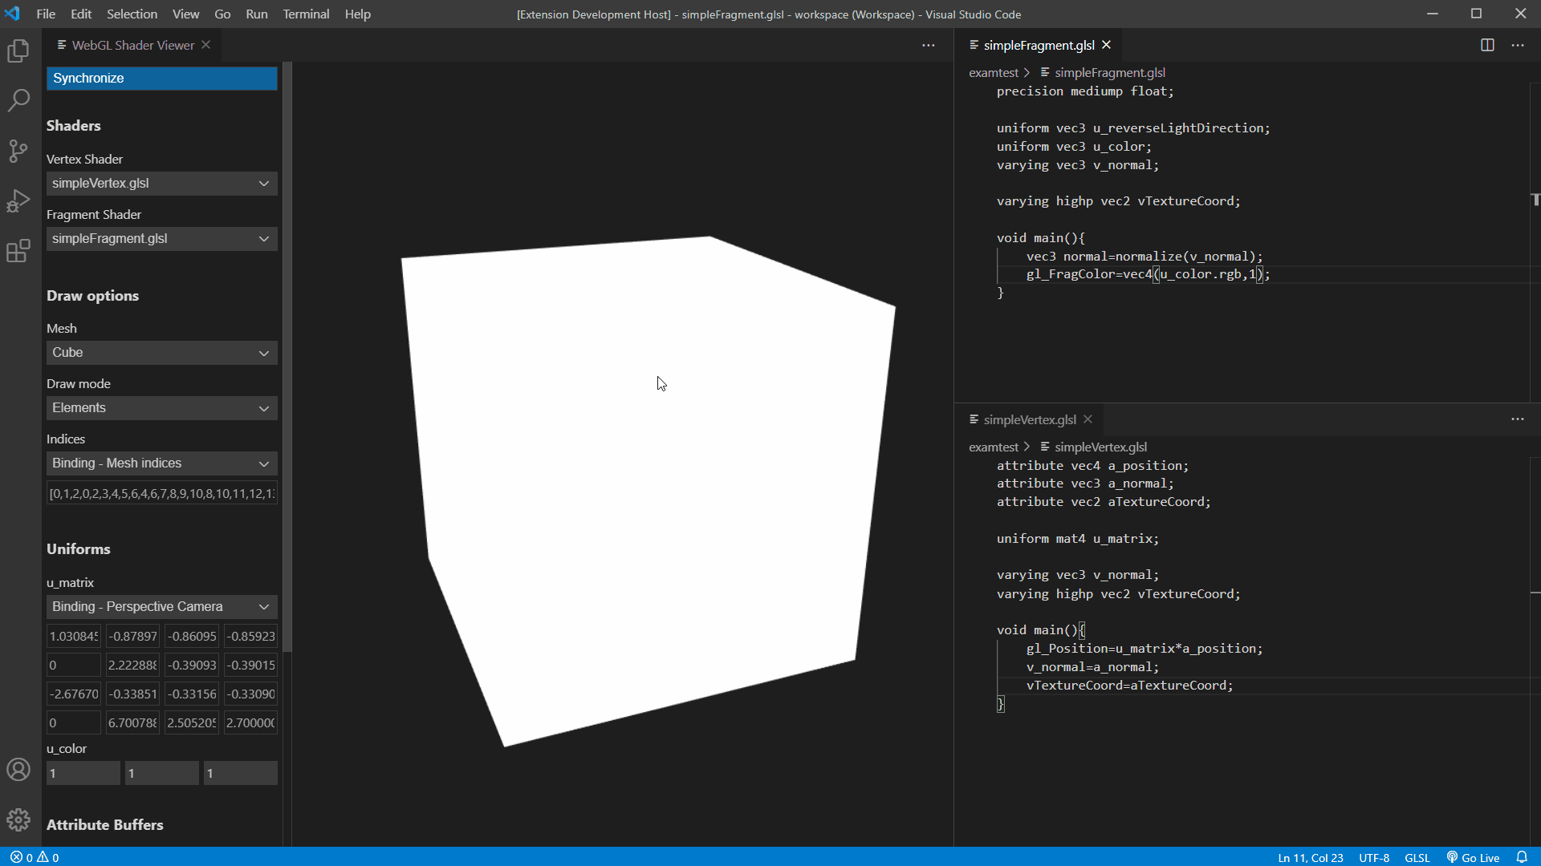
Task: Split the editor right icon
Action: pyautogui.click(x=1487, y=45)
